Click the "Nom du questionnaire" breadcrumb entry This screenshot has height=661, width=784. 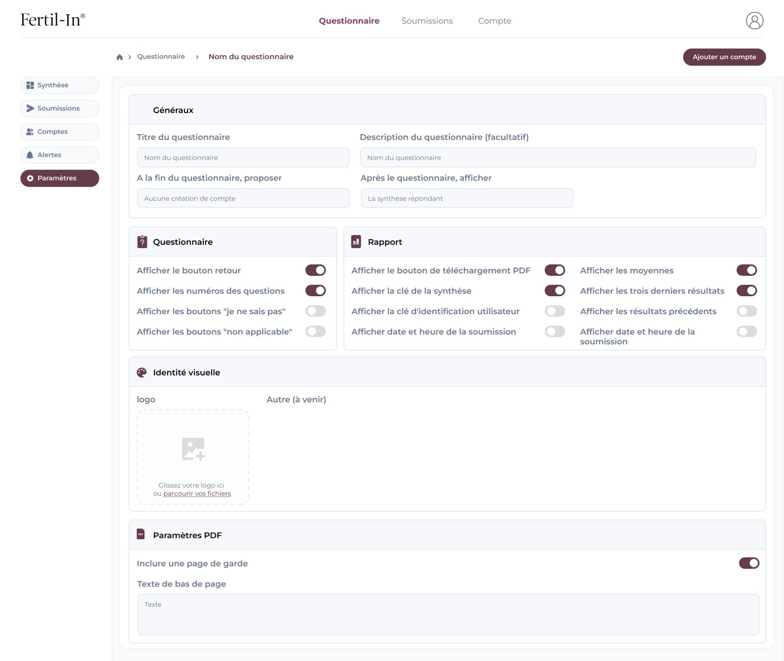click(251, 57)
